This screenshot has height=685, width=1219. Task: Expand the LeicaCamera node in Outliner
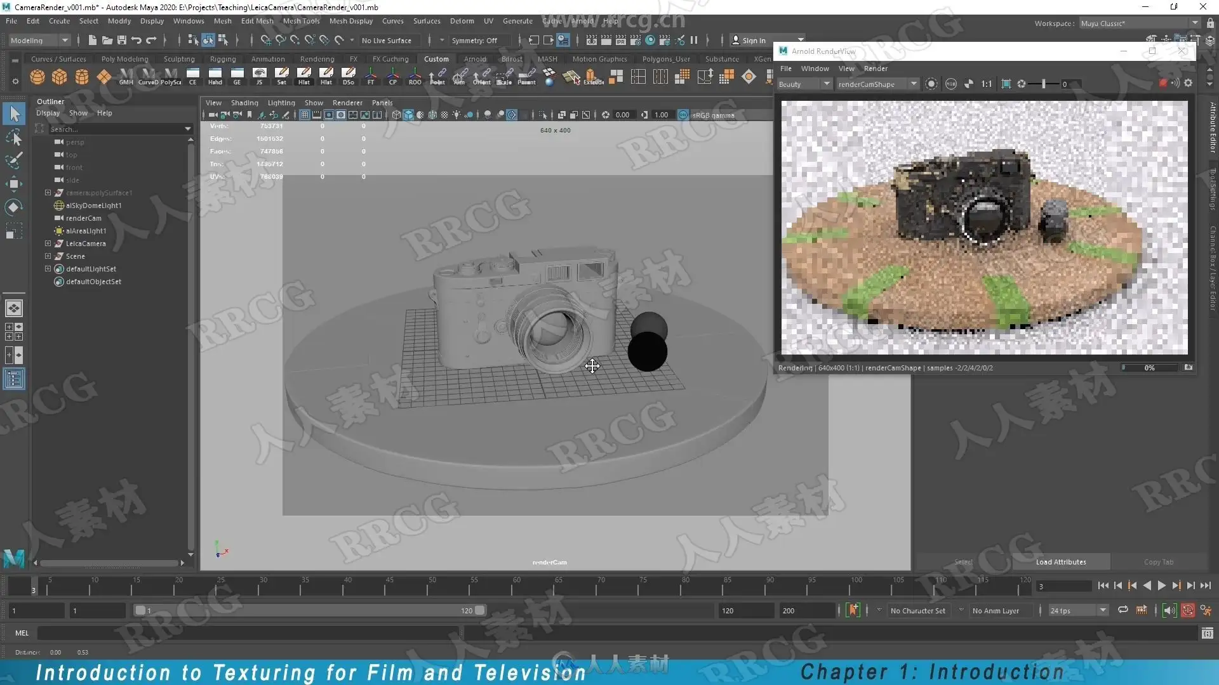(48, 244)
